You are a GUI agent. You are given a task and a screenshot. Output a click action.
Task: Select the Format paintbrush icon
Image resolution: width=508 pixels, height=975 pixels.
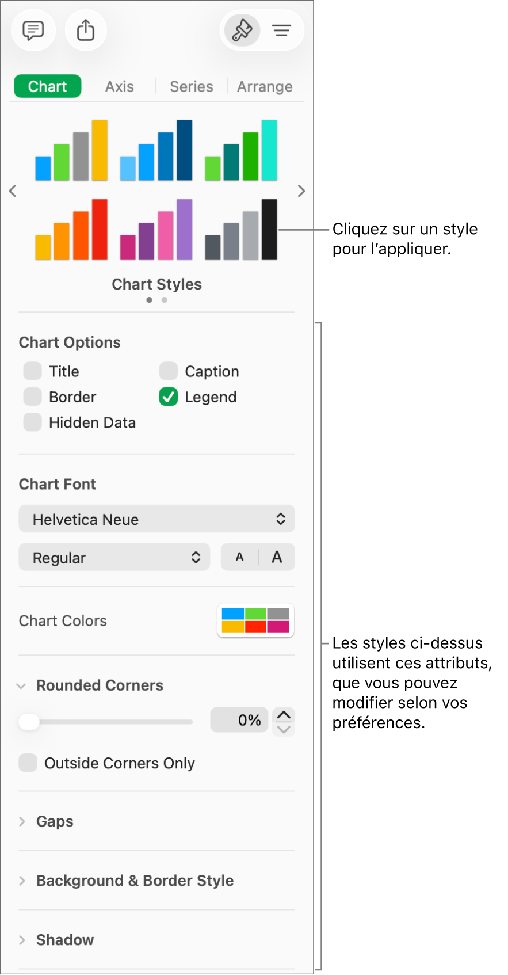coord(241,30)
